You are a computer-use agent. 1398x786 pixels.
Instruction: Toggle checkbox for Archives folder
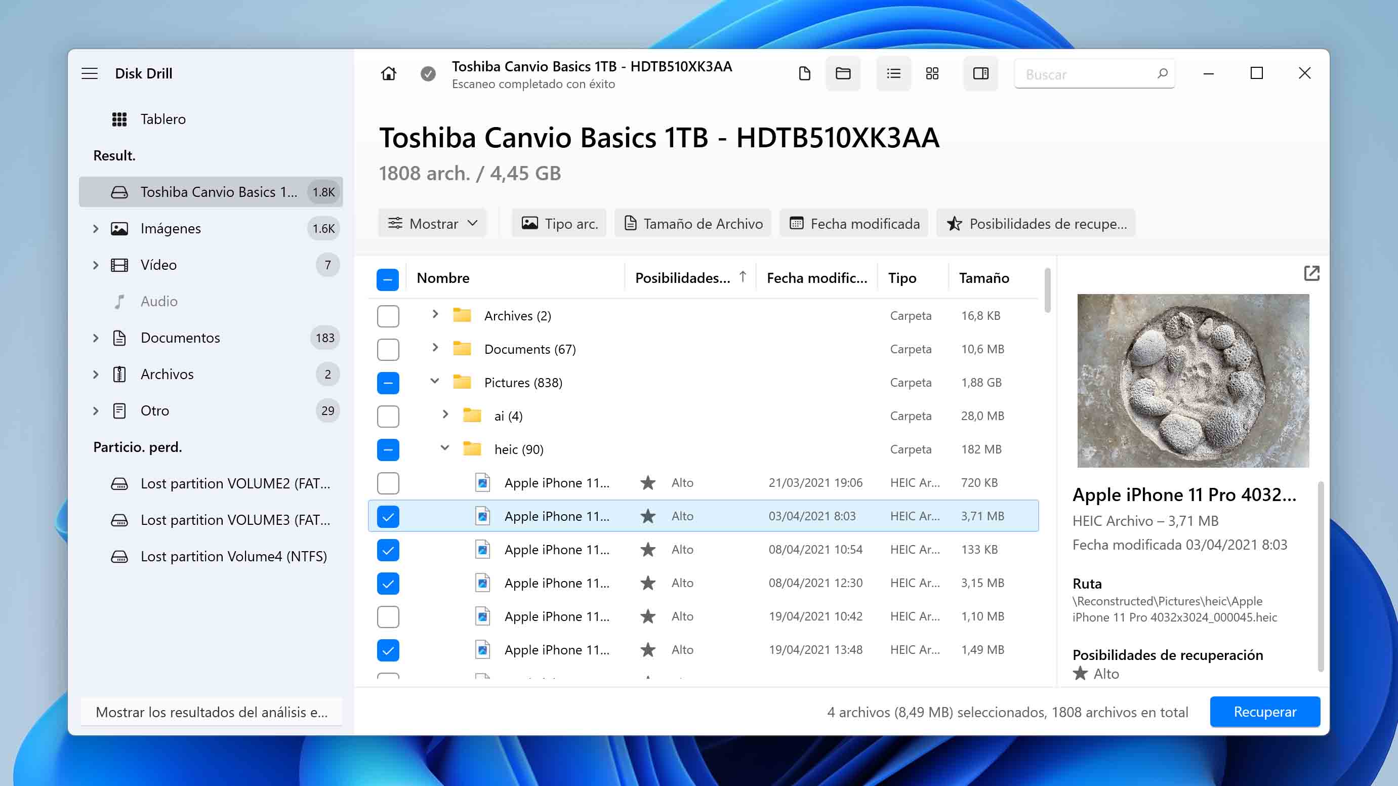pyautogui.click(x=387, y=315)
